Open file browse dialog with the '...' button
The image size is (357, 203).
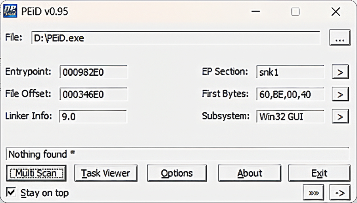[x=340, y=37]
